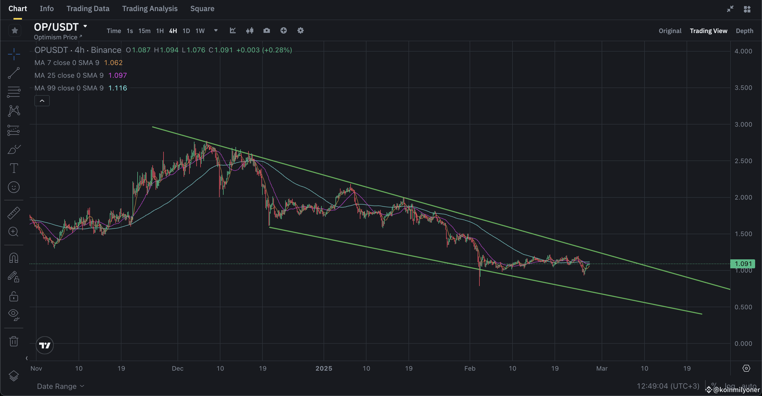The height and width of the screenshot is (396, 762).
Task: Open chart settings gear icon
Action: [300, 31]
